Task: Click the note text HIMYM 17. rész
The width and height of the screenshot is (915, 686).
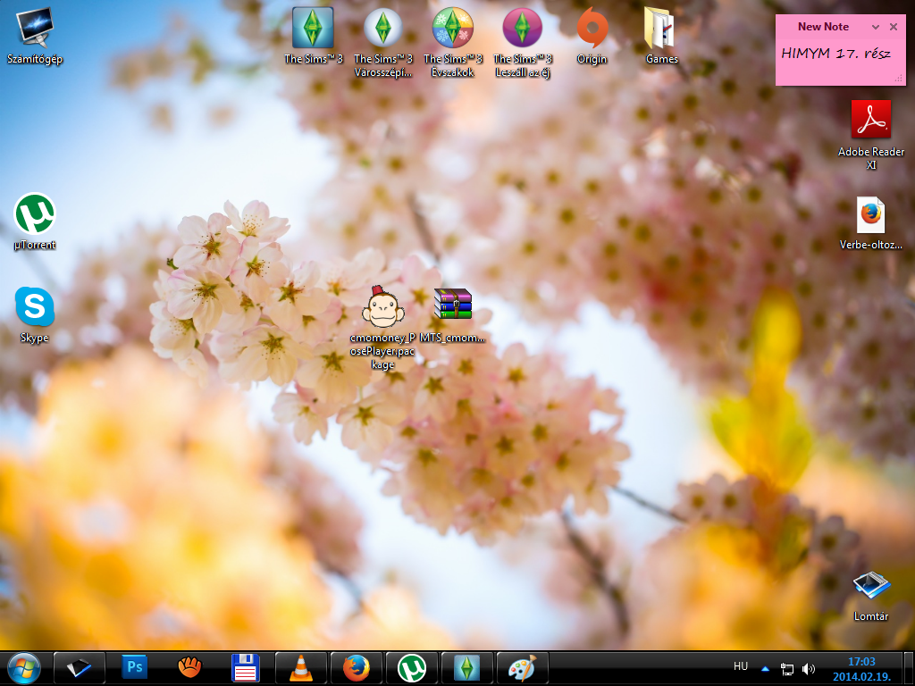Action: click(x=835, y=54)
